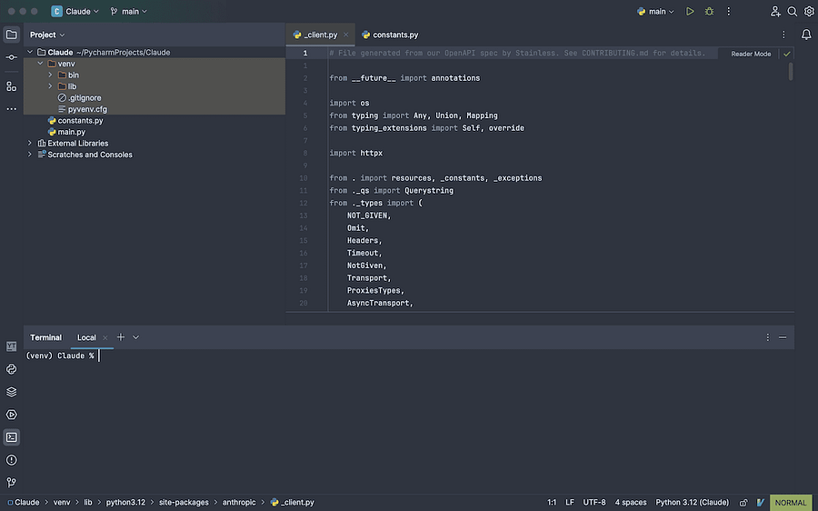818x511 pixels.
Task: Open Code With Me icon
Action: click(x=775, y=12)
